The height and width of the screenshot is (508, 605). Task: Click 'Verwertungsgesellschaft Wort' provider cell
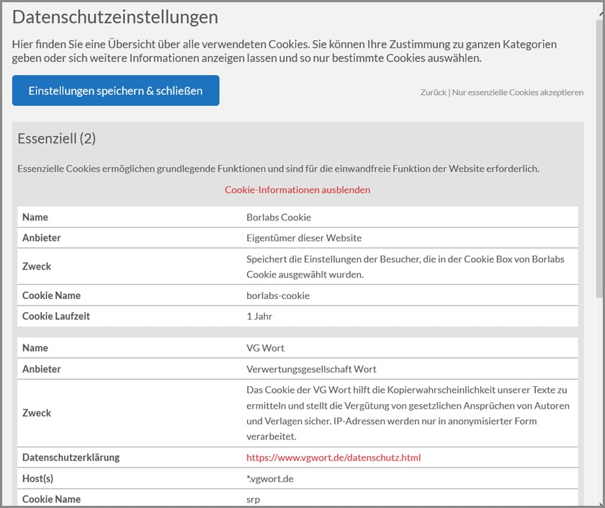coord(311,369)
